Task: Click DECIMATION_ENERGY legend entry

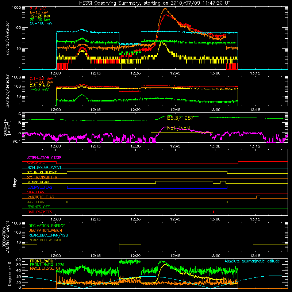Action: coord(47,226)
